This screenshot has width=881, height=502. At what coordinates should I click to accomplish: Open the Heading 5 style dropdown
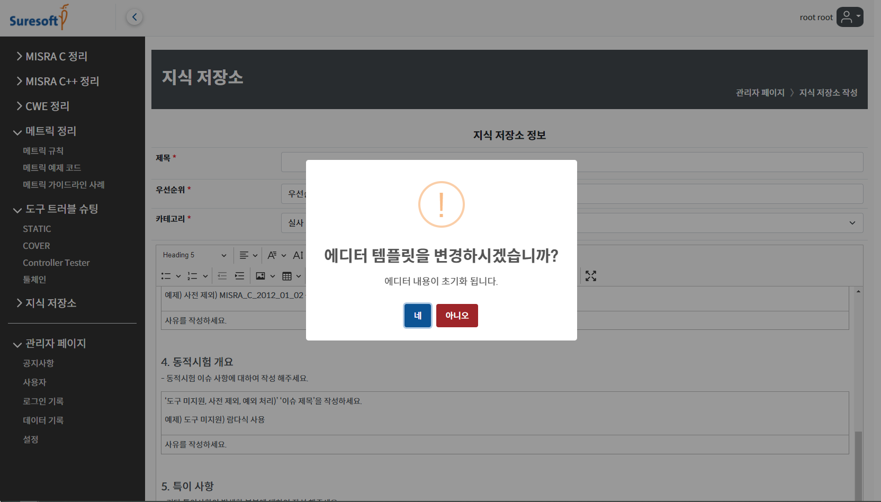[194, 255]
